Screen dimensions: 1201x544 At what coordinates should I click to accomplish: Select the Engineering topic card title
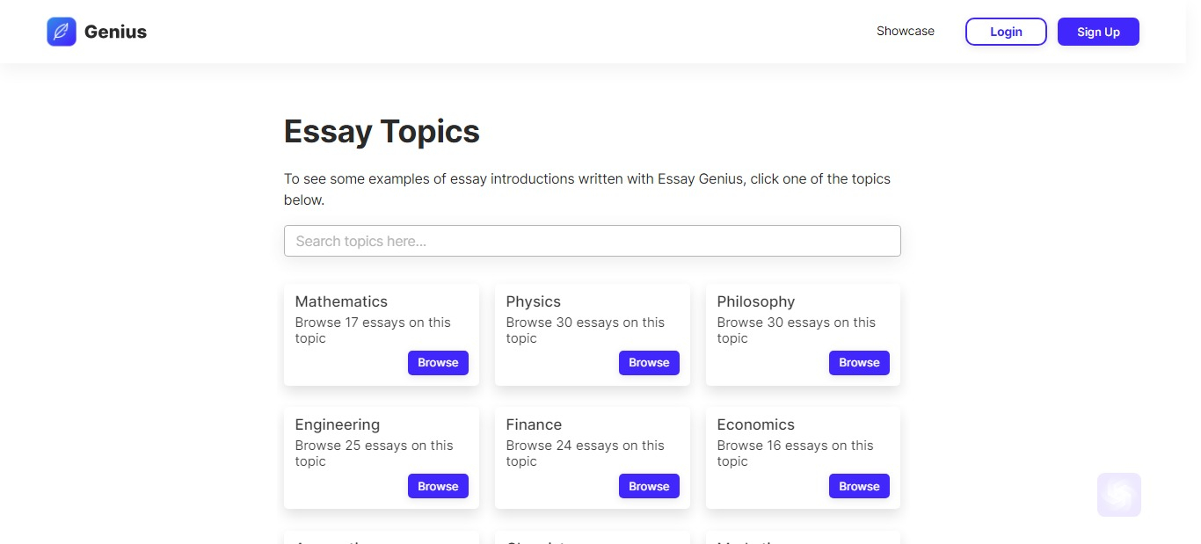338,424
